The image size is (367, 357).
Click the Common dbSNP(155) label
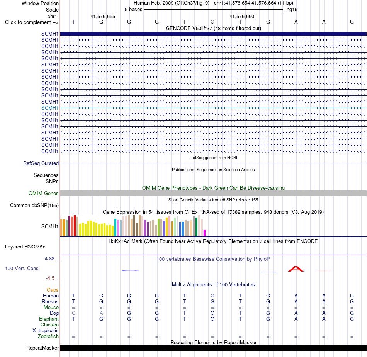(34, 205)
